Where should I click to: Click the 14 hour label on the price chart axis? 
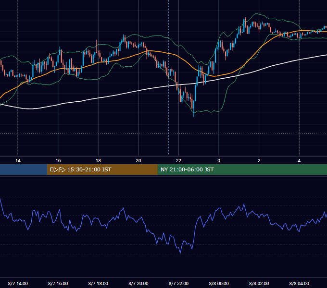tap(18, 161)
